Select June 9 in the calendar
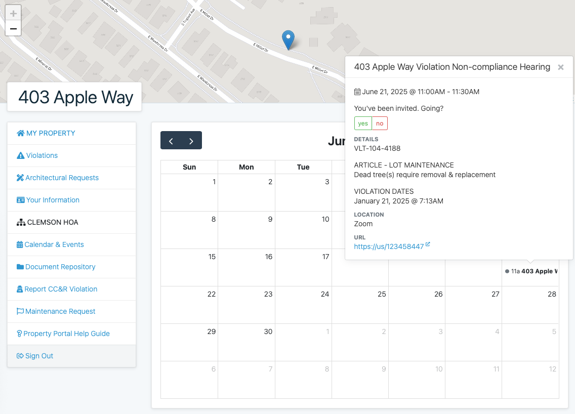575x414 pixels. 247,230
